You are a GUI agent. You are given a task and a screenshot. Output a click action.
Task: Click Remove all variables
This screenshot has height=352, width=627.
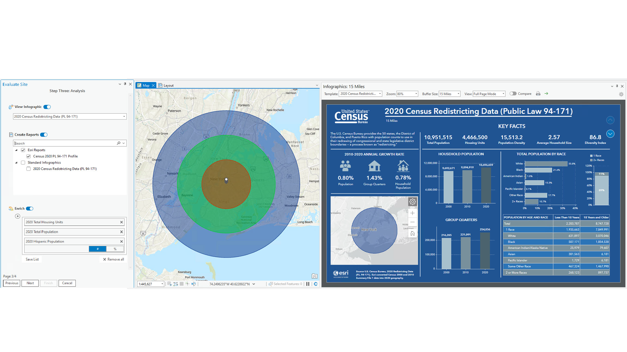pos(114,259)
